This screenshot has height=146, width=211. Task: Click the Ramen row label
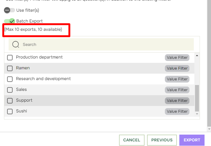pyautogui.click(x=23, y=68)
